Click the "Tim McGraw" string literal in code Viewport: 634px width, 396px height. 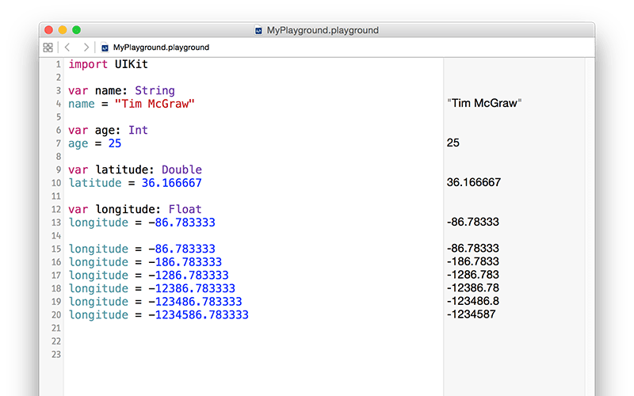pos(155,104)
